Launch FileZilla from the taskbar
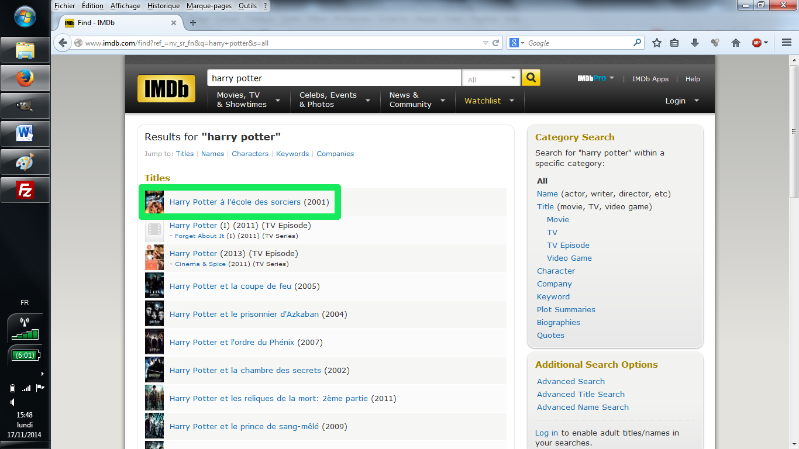Viewport: 799px width, 449px height. [x=25, y=190]
